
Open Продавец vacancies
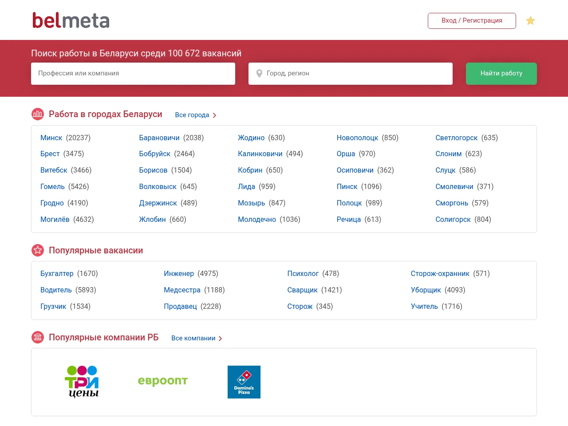tap(180, 306)
